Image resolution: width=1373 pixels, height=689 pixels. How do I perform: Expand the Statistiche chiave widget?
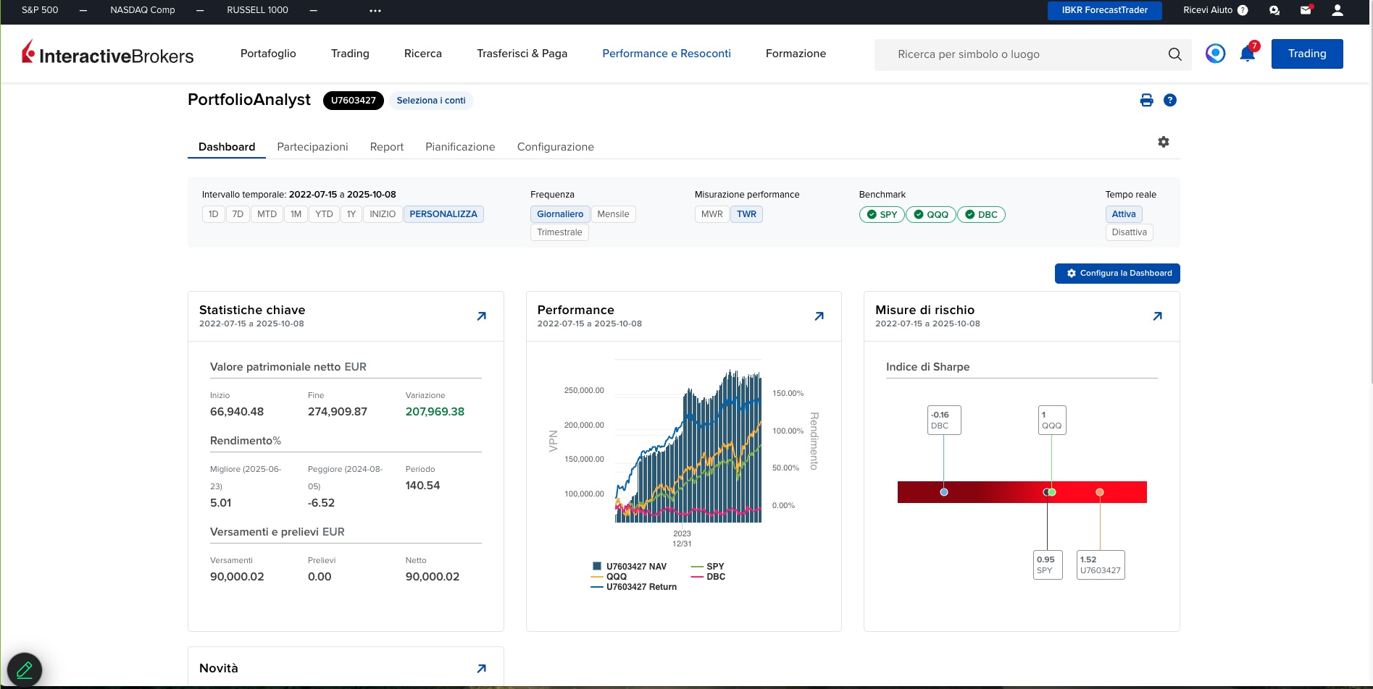(481, 316)
